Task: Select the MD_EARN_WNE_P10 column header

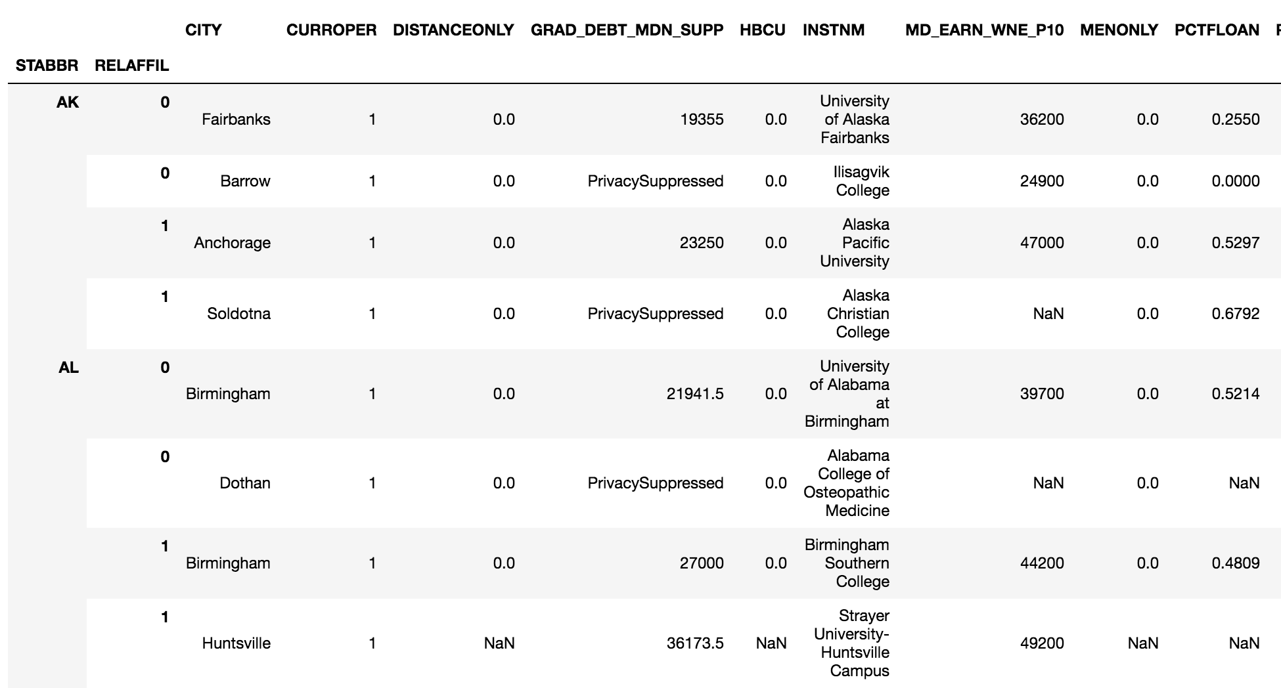Action: 984,30
